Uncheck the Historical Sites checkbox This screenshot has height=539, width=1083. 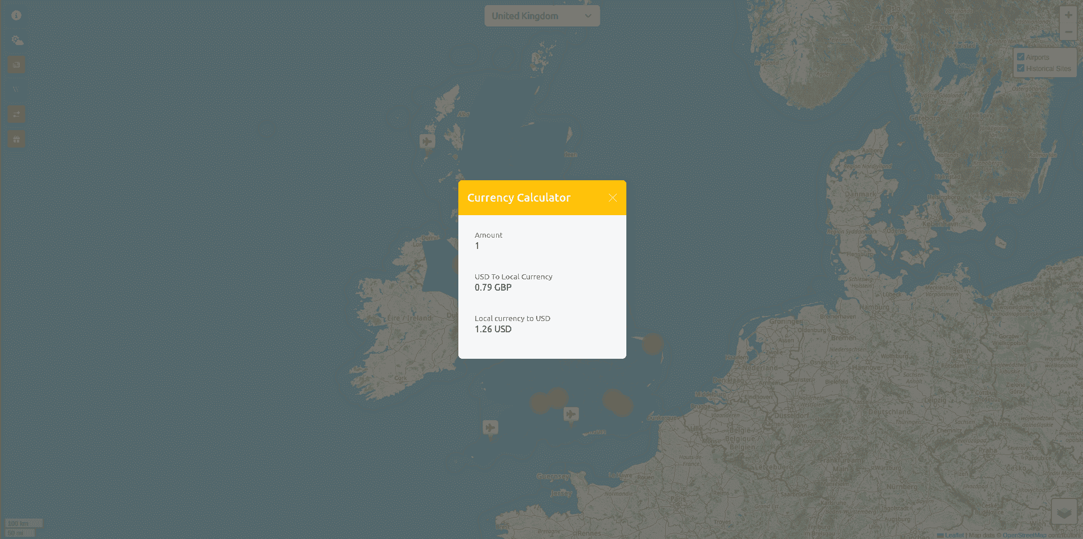(1020, 68)
